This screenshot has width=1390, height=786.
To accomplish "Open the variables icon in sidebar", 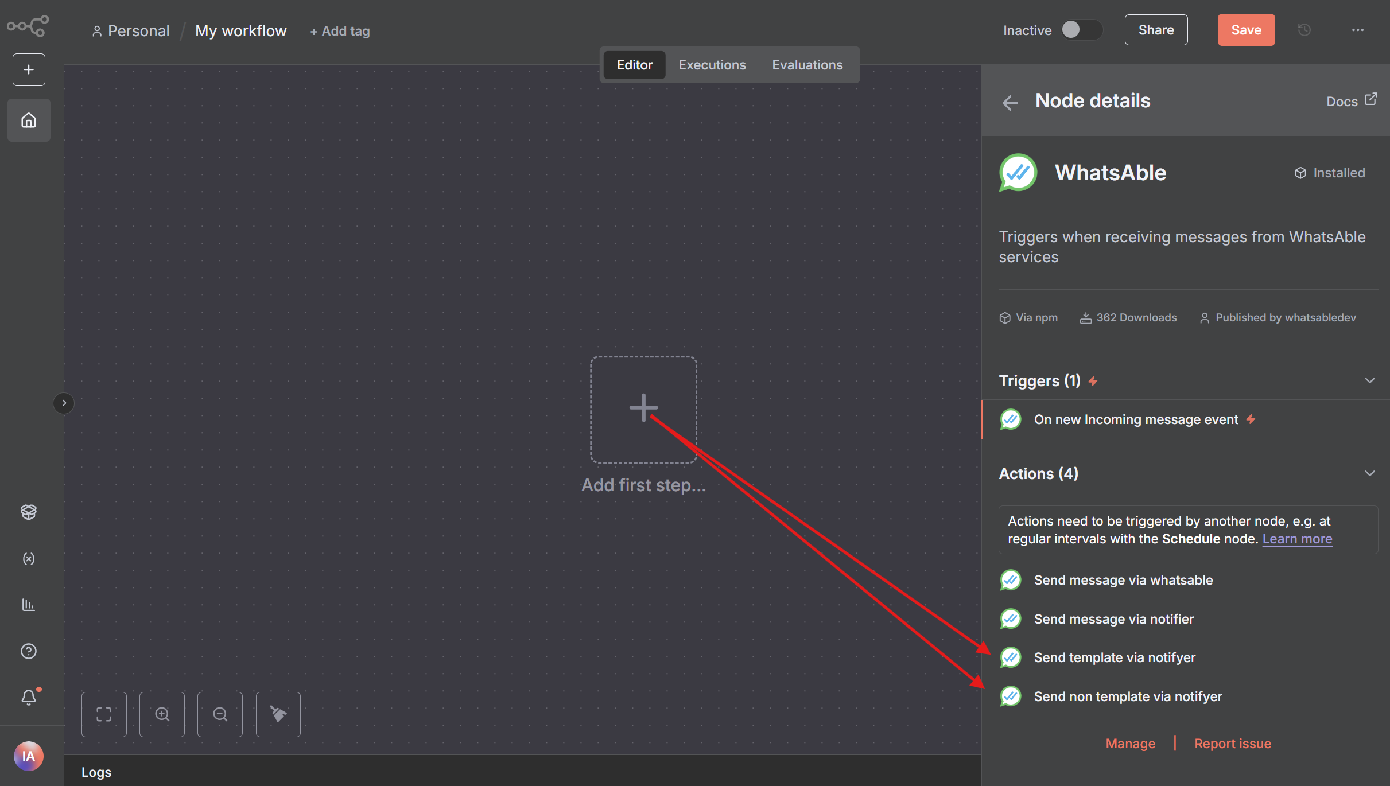I will [x=29, y=559].
